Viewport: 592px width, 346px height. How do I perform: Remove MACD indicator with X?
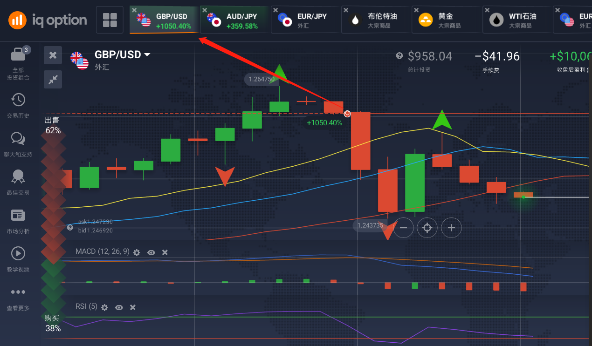[165, 252]
